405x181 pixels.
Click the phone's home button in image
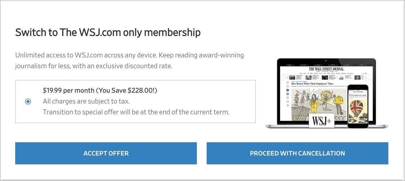[358, 126]
